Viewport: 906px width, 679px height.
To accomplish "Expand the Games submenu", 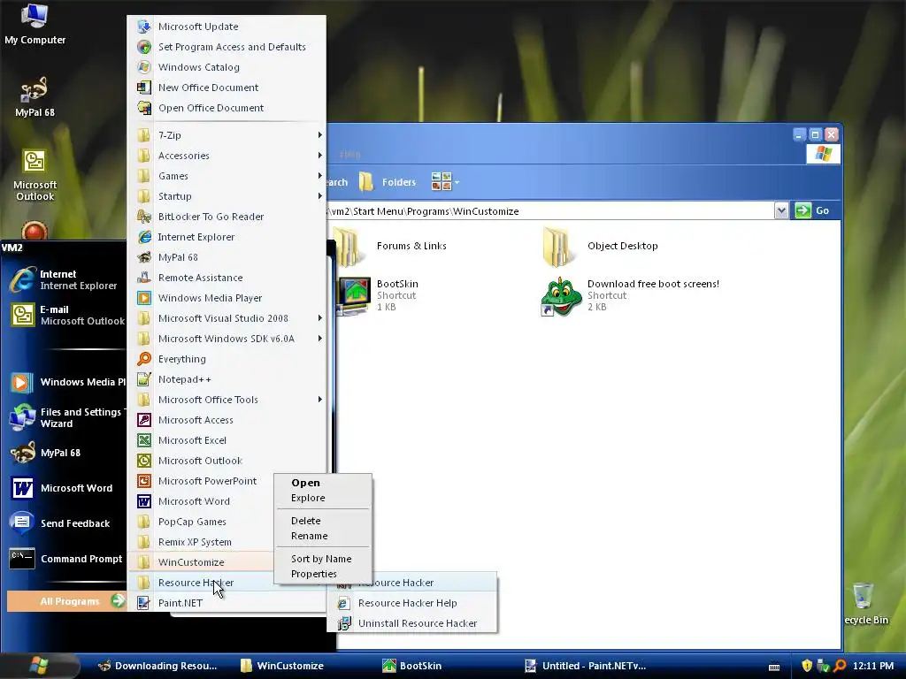I will pyautogui.click(x=226, y=176).
